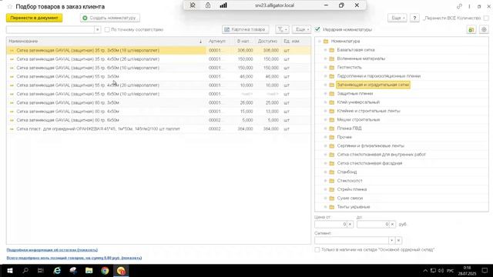Click the sort arrow in the Наименование column
This screenshot has height=277, width=493.
coord(200,42)
